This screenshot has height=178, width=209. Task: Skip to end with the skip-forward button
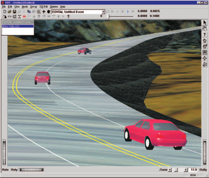(133, 12)
